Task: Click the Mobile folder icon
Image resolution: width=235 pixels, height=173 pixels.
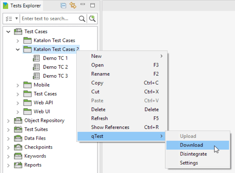Action: coord(27,85)
